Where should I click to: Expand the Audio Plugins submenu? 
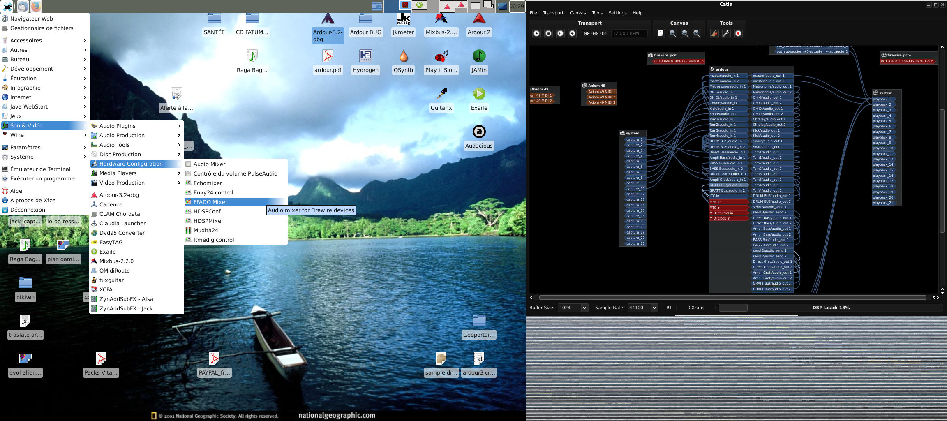pos(136,126)
